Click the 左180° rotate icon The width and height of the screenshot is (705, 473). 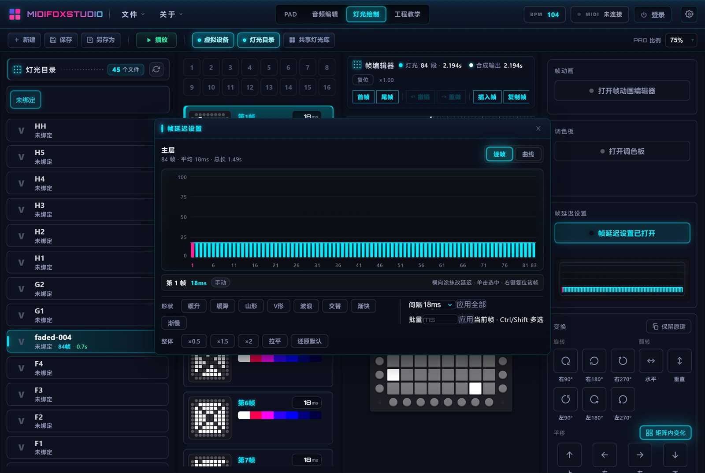(594, 399)
